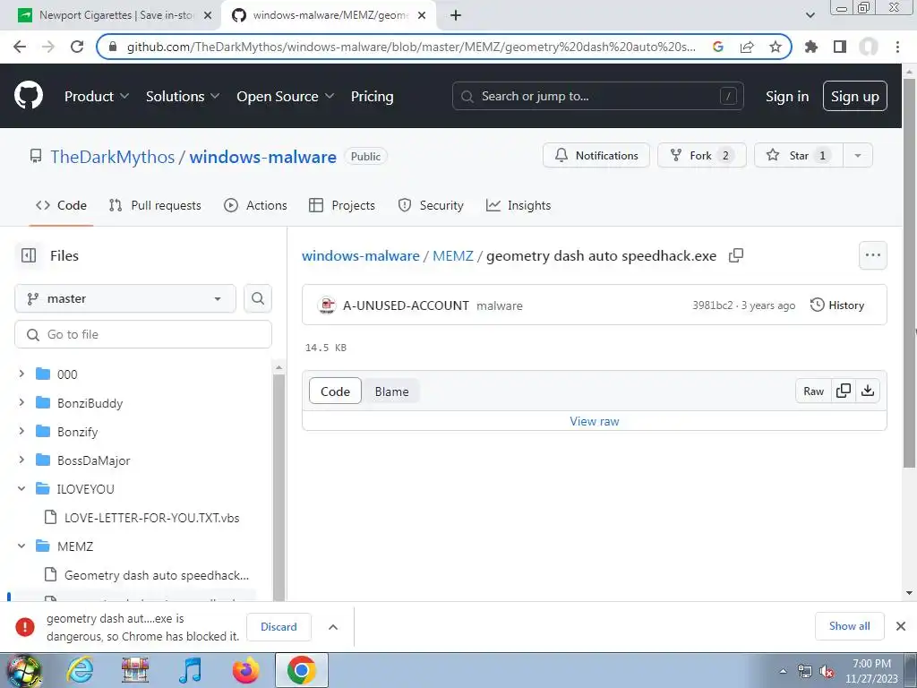Copy file path next to speedhack.exe
The image size is (917, 688).
pyautogui.click(x=736, y=255)
